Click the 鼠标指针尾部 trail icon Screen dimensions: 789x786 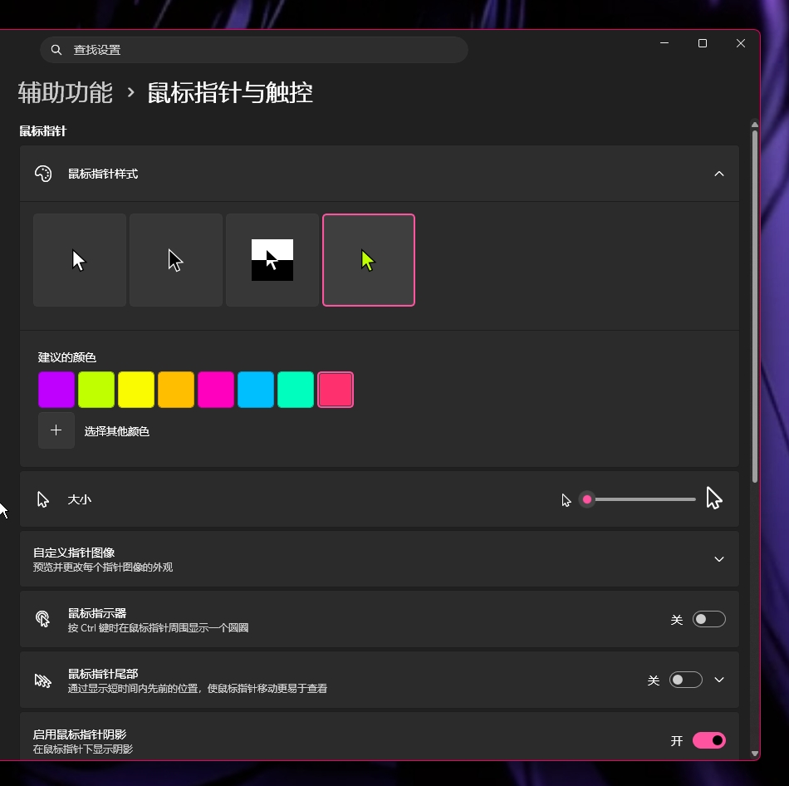[43, 680]
